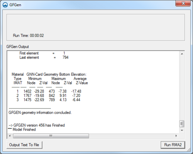Click Z-Val -29.28 in material 1 row
This screenshot has width=193, height=154.
pyautogui.click(x=39, y=91)
